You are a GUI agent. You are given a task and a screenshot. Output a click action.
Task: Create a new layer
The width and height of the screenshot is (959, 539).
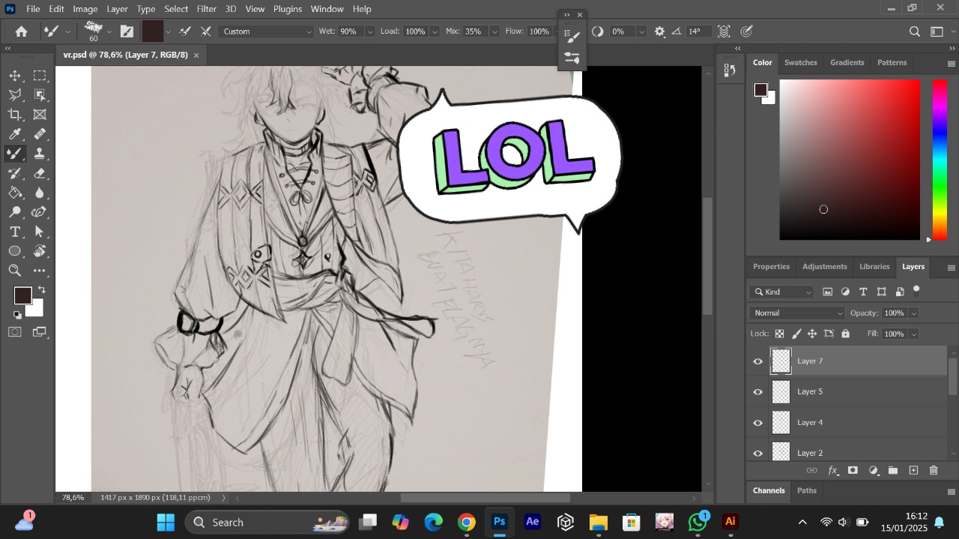pos(913,471)
